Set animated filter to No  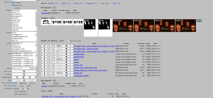[21, 88]
